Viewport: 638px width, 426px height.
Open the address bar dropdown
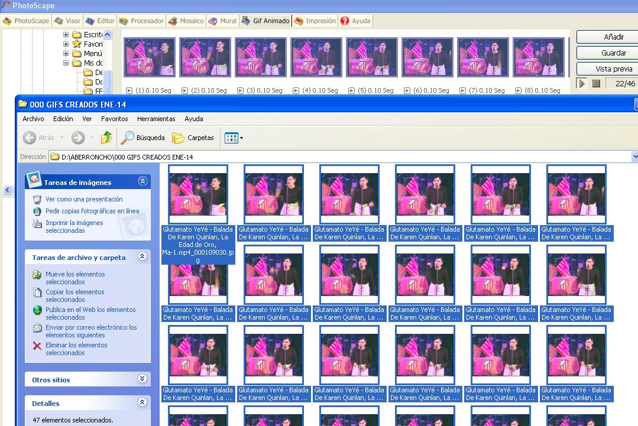coord(634,157)
